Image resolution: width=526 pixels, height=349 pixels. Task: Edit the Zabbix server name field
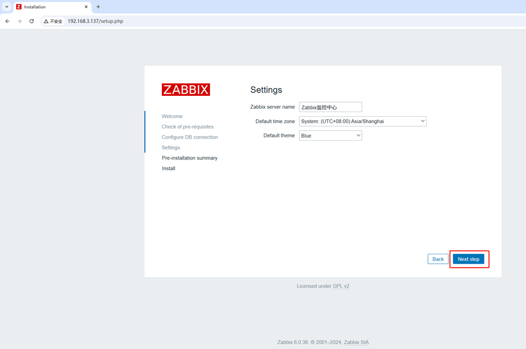(330, 107)
